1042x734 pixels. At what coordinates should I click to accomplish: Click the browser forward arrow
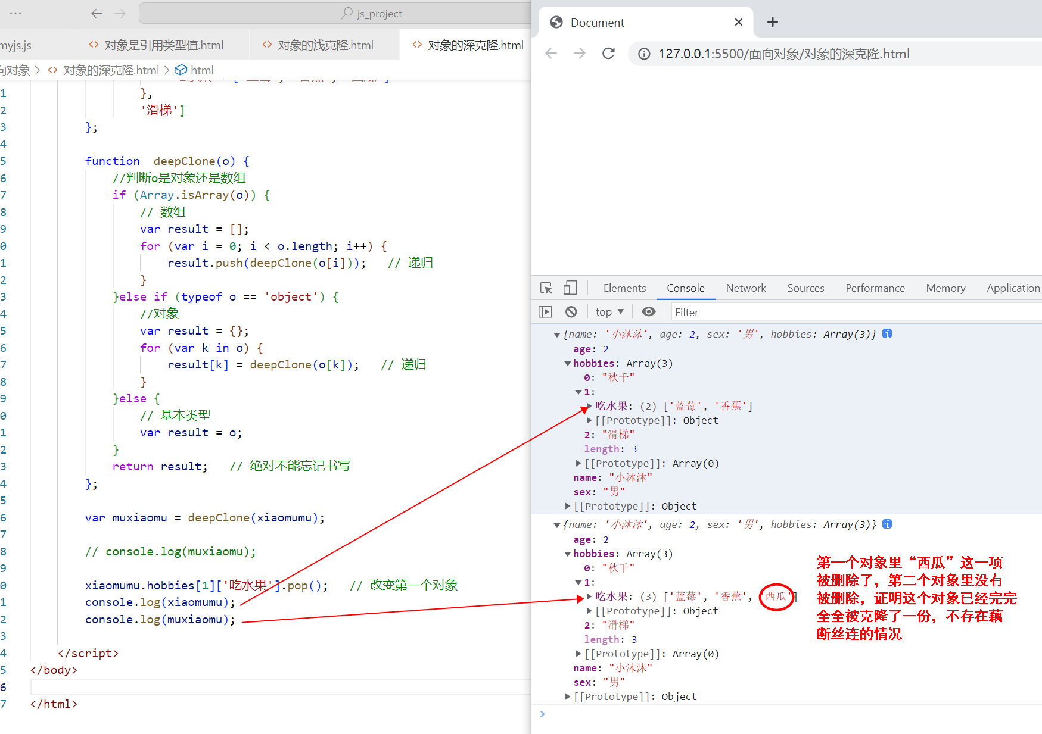pos(580,54)
